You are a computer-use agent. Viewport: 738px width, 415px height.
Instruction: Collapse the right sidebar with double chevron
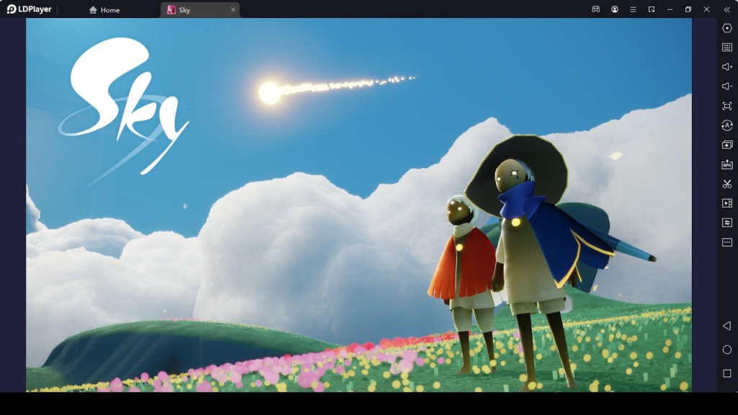(726, 9)
